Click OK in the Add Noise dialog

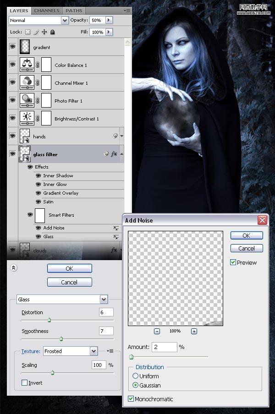pyautogui.click(x=247, y=235)
